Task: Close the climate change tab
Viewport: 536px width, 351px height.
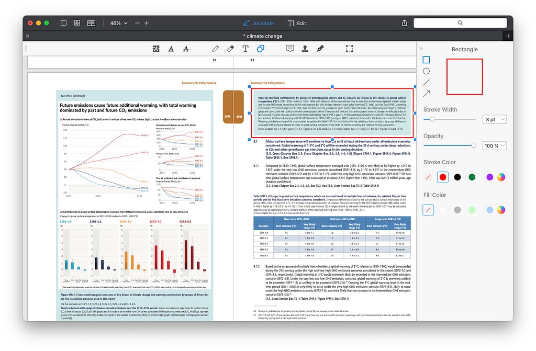Action: click(x=28, y=36)
